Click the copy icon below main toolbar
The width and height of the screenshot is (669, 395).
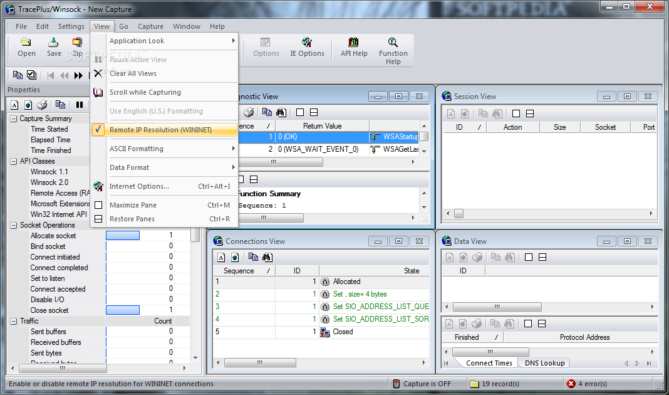point(18,75)
